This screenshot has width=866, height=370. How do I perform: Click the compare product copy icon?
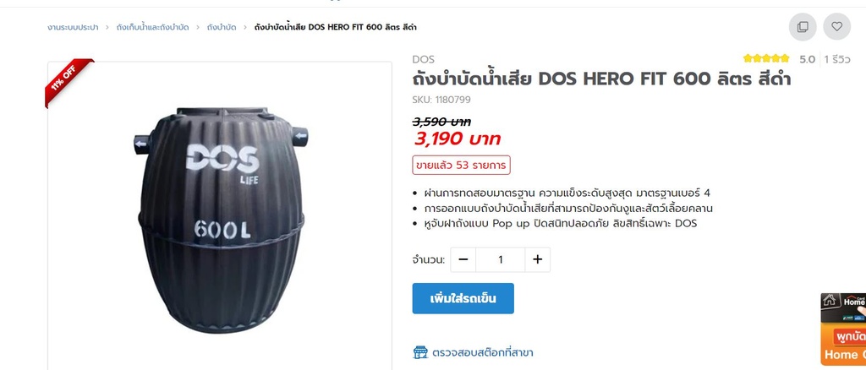(x=802, y=26)
